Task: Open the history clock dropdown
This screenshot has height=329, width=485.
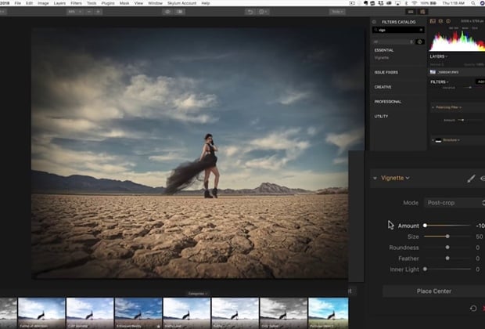Action: tap(263, 12)
